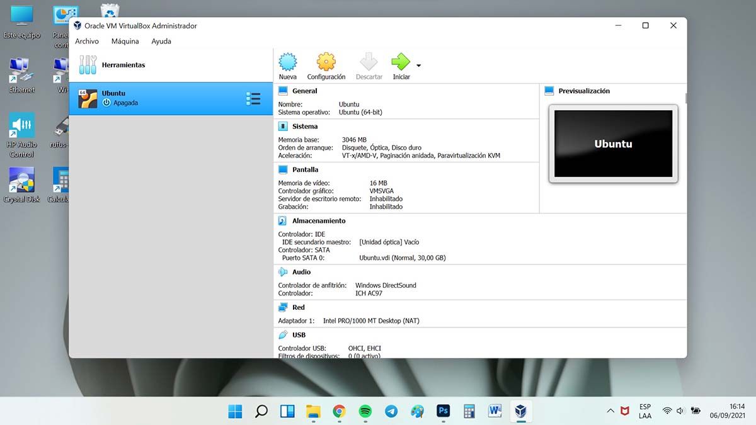The width and height of the screenshot is (756, 425).
Task: Open the Máquina menu
Action: (x=125, y=42)
